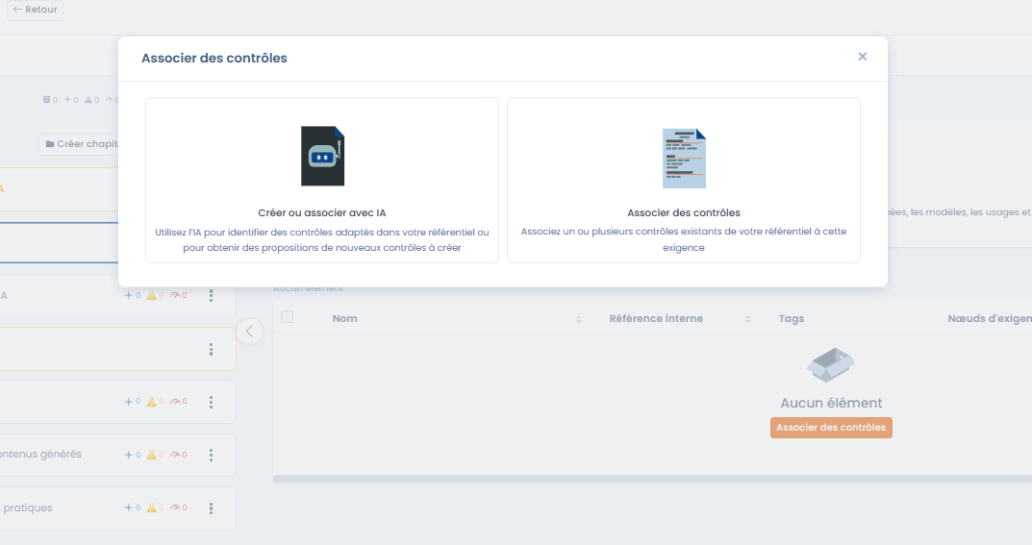Open three-dot menu for pratiques row
The height and width of the screenshot is (545, 1032).
(211, 508)
